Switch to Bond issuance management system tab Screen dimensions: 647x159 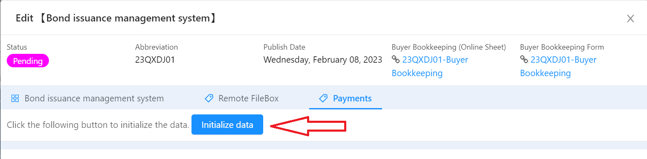(x=87, y=98)
